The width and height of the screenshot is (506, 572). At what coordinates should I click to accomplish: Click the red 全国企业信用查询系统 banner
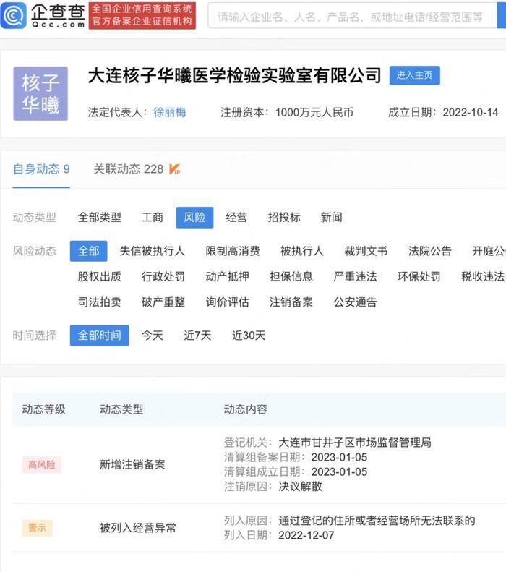pos(142,15)
